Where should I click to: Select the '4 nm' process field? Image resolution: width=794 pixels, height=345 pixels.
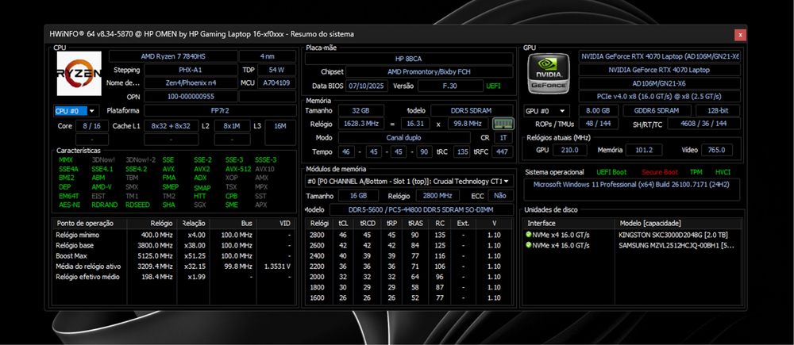coord(268,56)
